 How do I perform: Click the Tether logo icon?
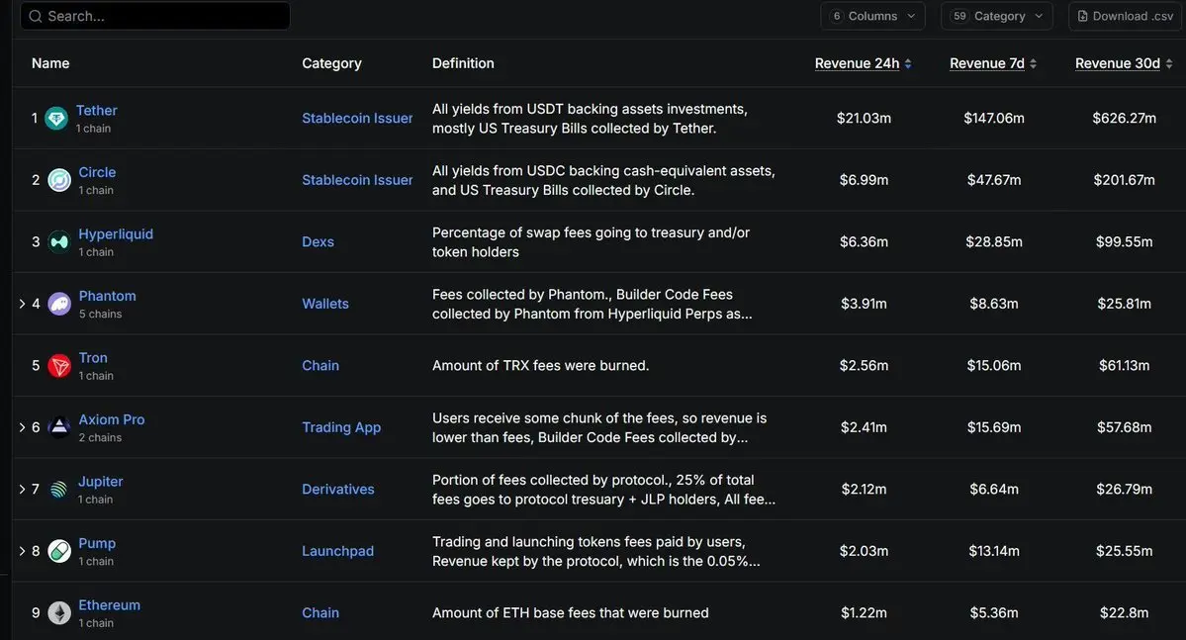click(x=56, y=118)
